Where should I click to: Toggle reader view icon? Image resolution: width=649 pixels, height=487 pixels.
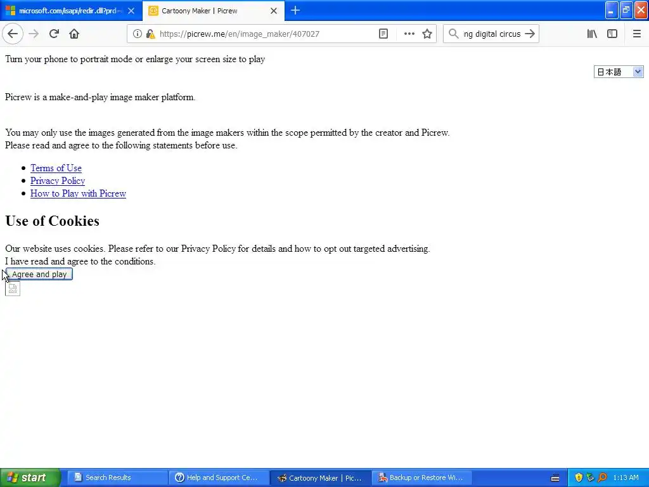click(x=383, y=34)
